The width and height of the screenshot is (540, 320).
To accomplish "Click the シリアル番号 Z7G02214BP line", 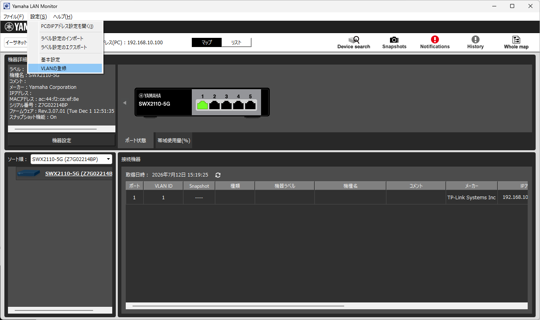I will [39, 105].
